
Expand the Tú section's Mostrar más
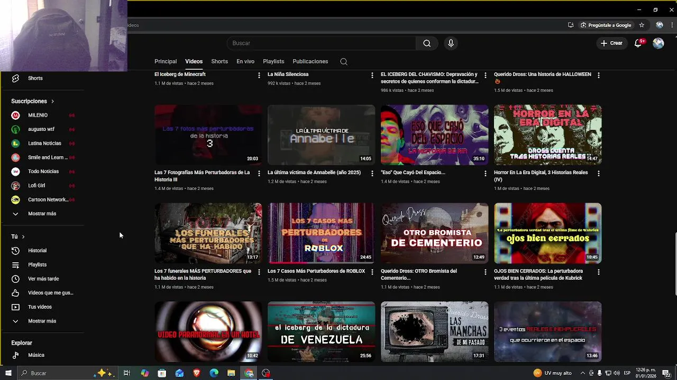[x=42, y=321]
